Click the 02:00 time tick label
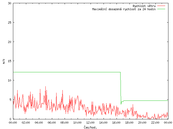The height and width of the screenshot is (129, 173). tap(26, 123)
